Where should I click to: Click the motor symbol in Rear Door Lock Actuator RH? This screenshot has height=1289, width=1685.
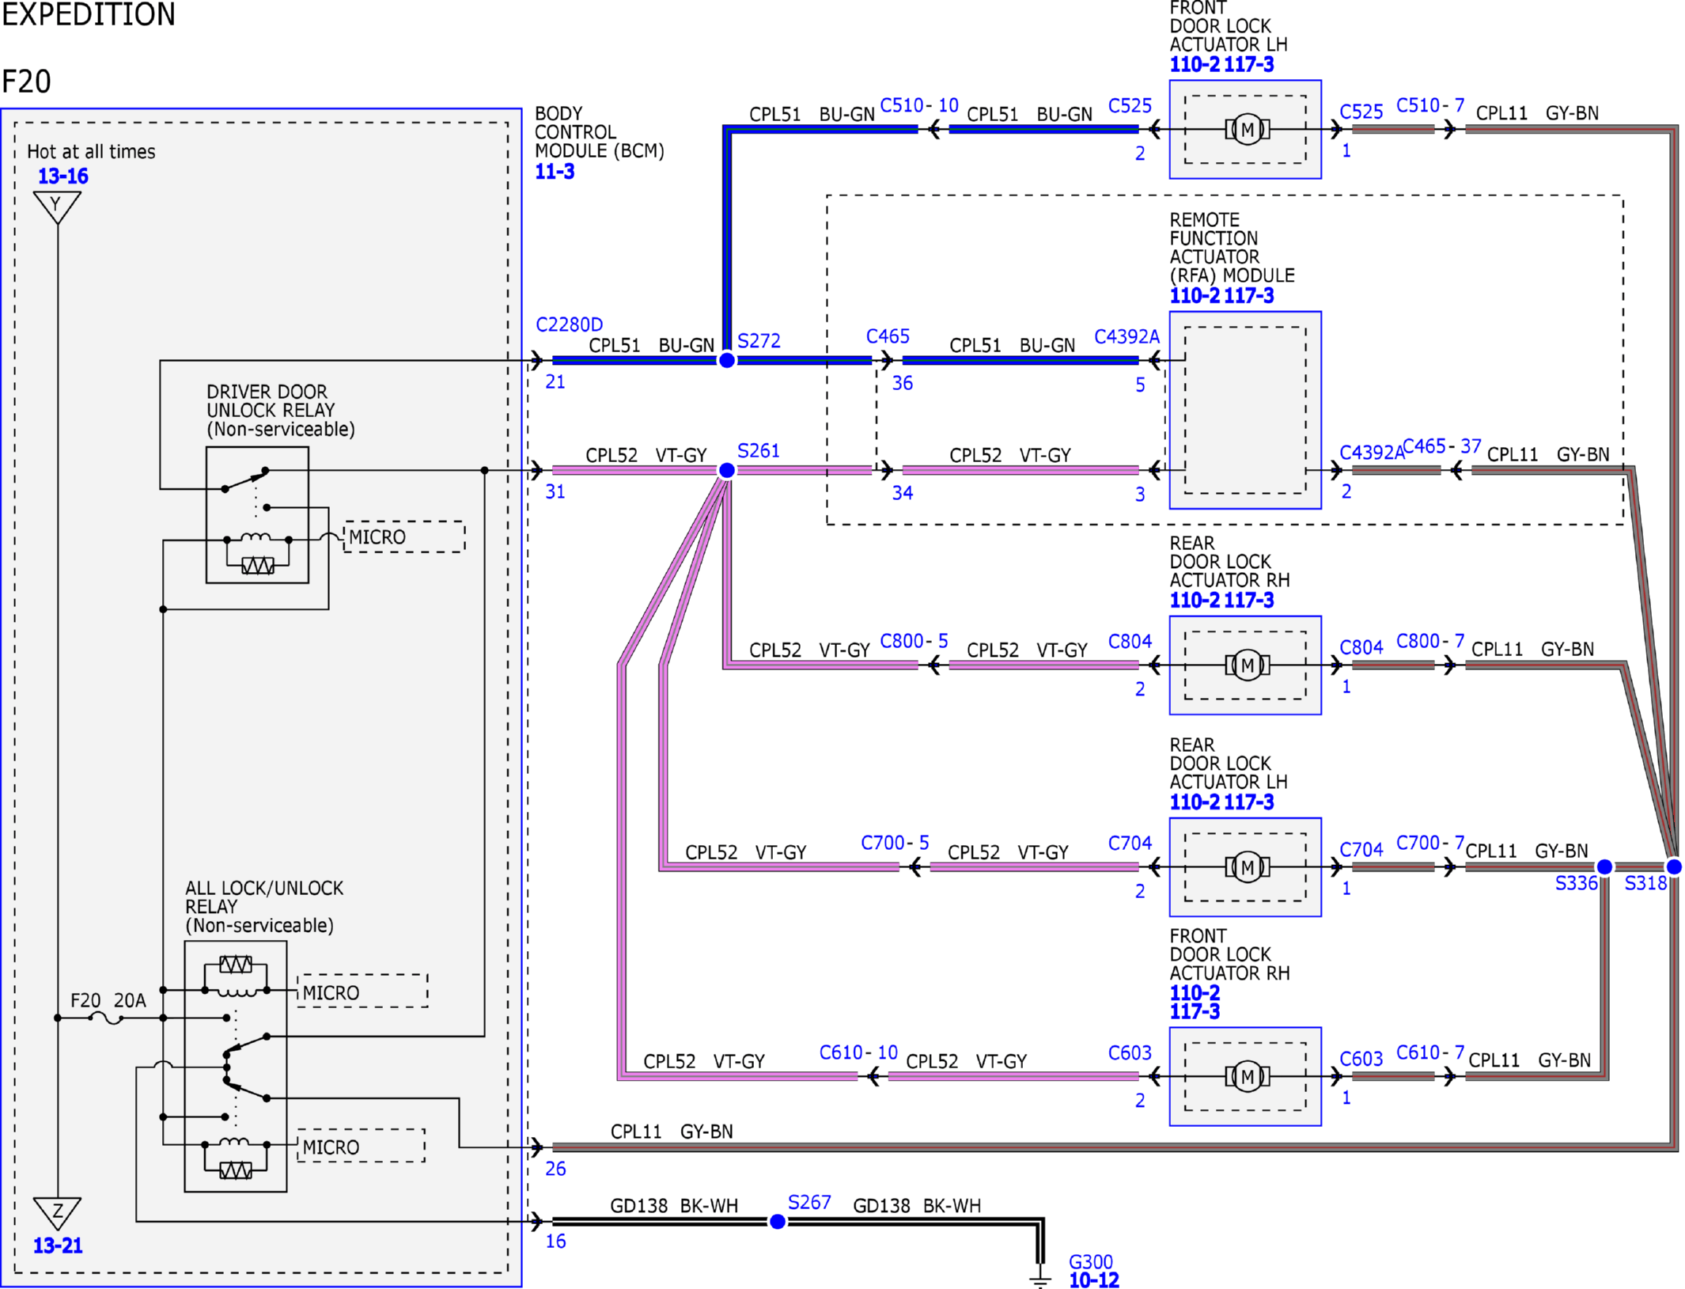tap(1247, 665)
